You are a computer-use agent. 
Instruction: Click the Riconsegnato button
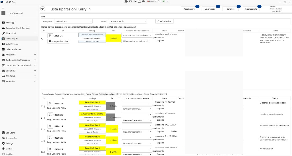[x=251, y=9]
